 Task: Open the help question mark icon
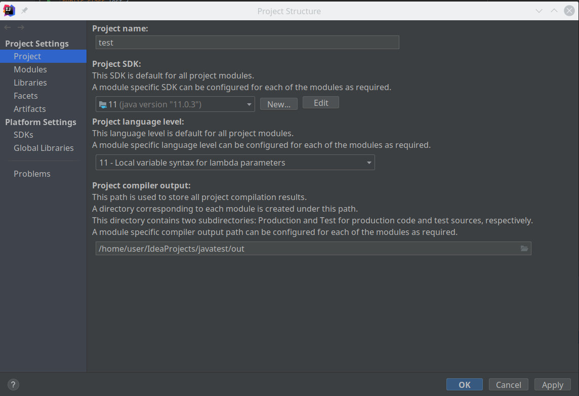[x=13, y=384]
